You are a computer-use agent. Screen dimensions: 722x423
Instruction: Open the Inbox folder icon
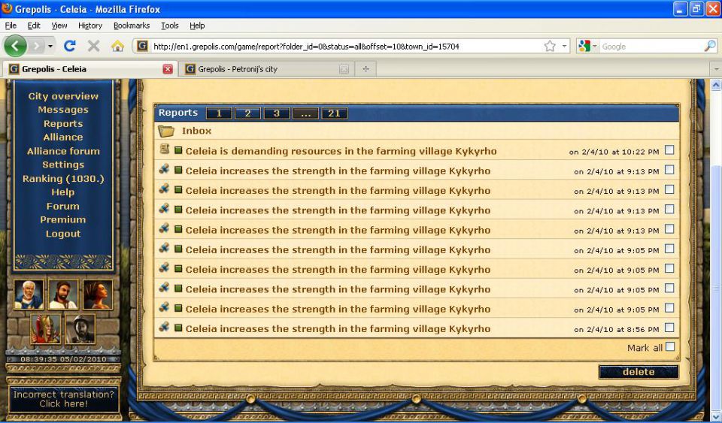click(166, 131)
